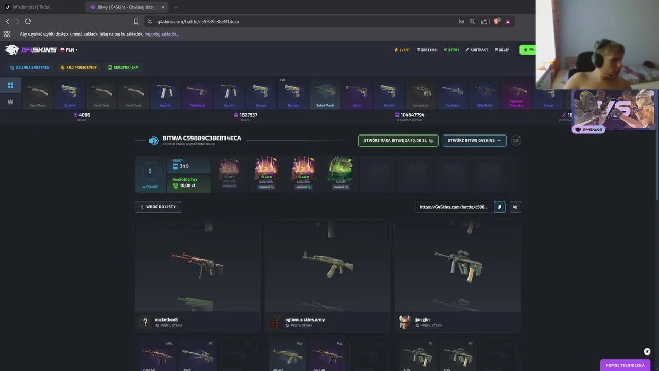Switch to the Wiadomości TikTok tab
659x371 pixels.
(x=32, y=7)
